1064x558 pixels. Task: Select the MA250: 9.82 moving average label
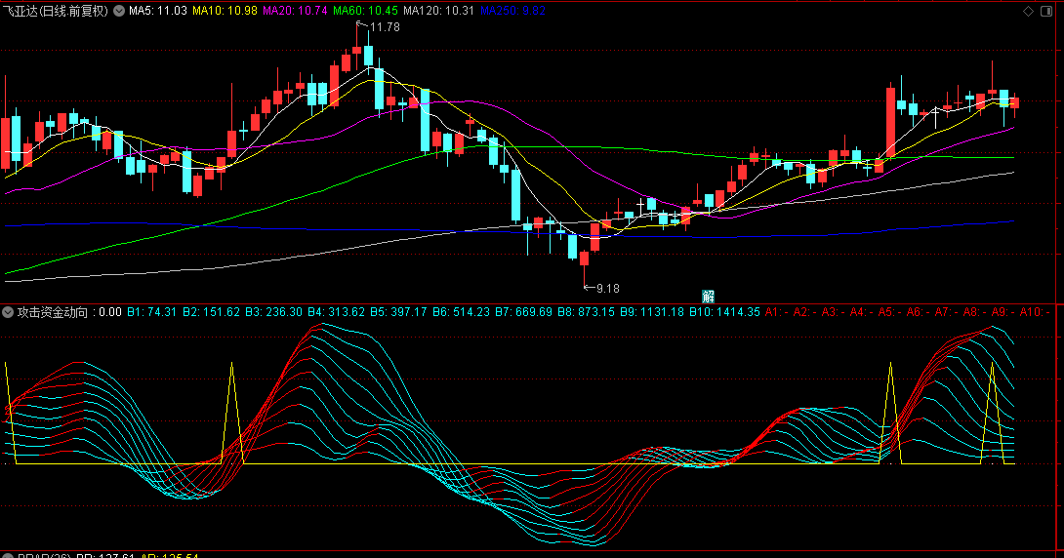[x=513, y=11]
